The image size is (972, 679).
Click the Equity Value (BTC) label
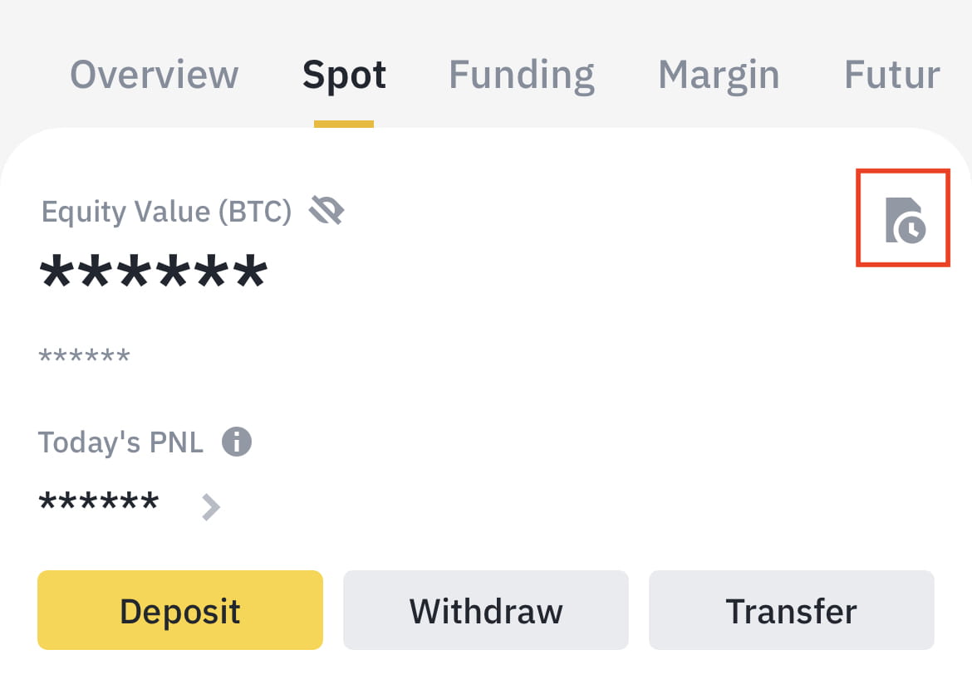point(166,212)
